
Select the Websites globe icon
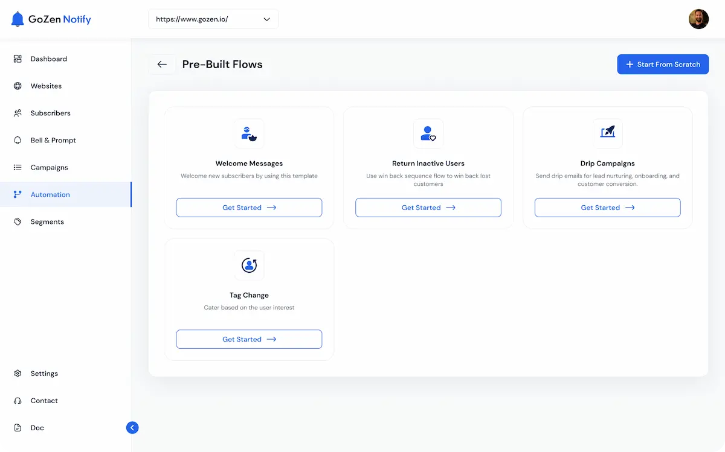tap(17, 86)
